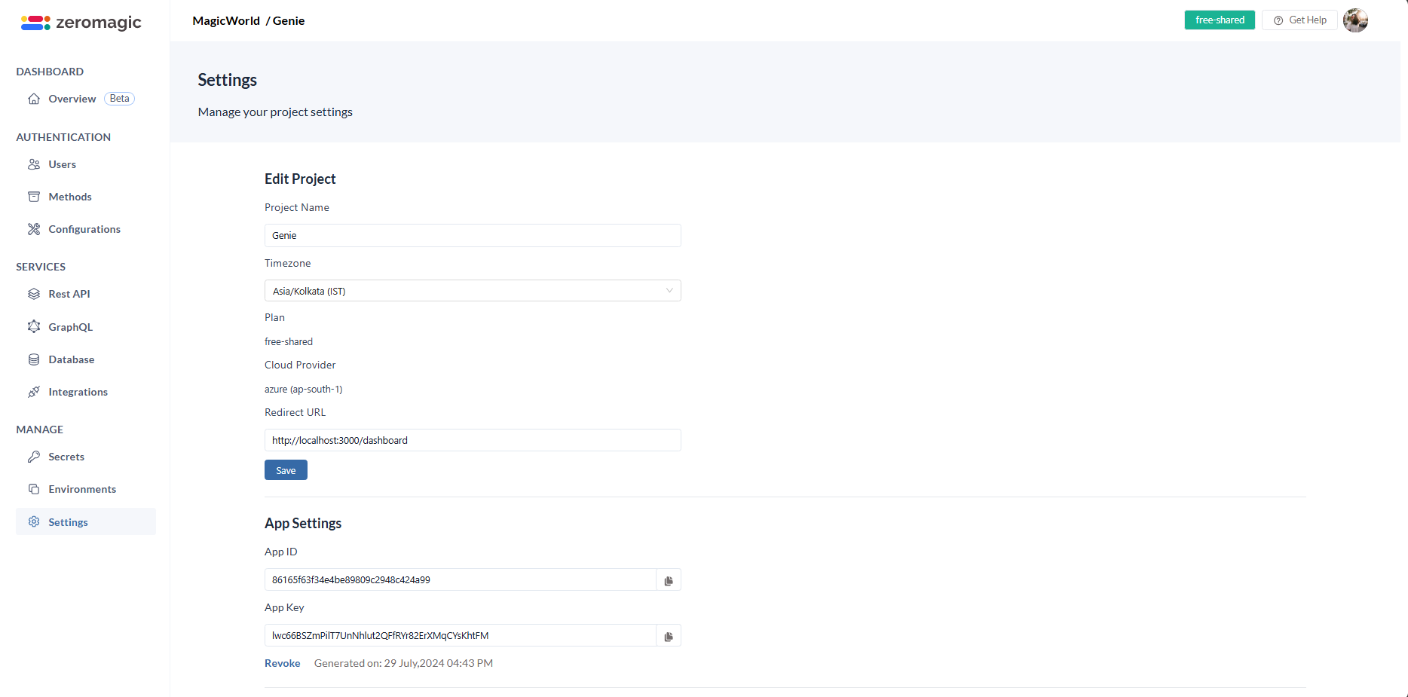This screenshot has width=1408, height=697.
Task: Open the Overview Beta page
Action: click(x=72, y=99)
